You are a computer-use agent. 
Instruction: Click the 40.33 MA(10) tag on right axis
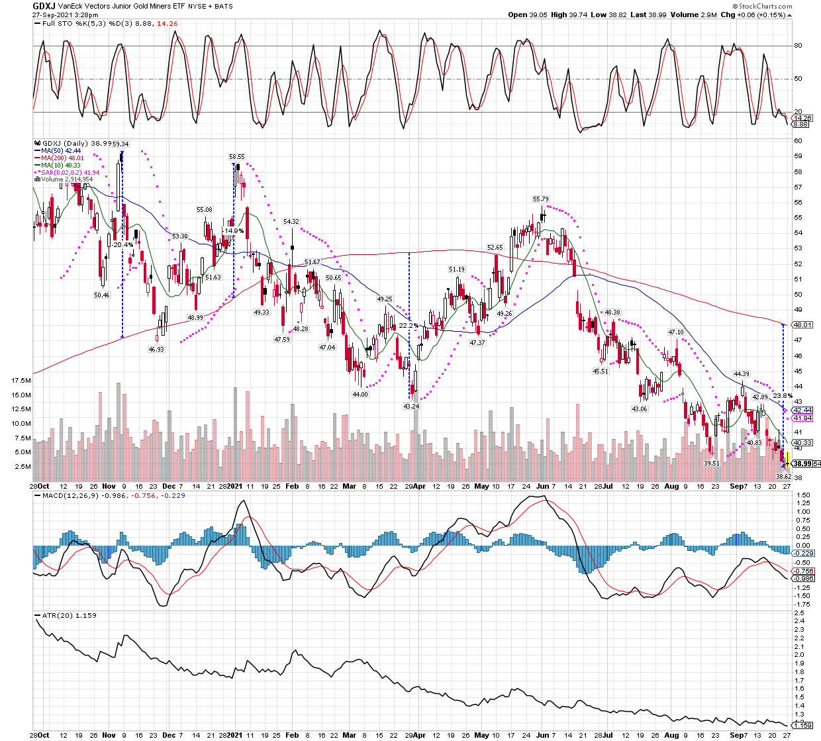click(x=802, y=442)
